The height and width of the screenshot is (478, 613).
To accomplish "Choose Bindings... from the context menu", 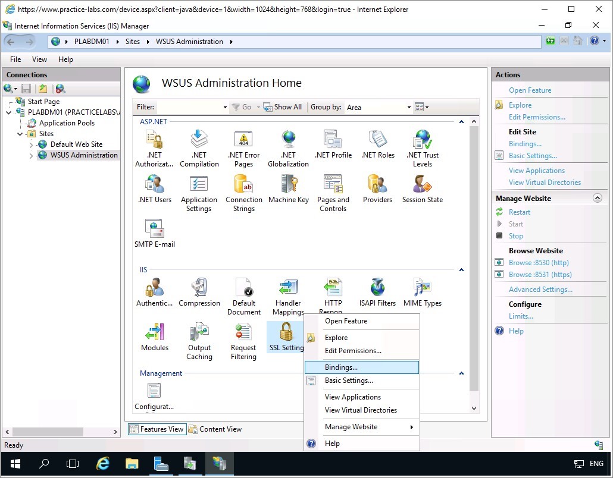I will tap(362, 367).
